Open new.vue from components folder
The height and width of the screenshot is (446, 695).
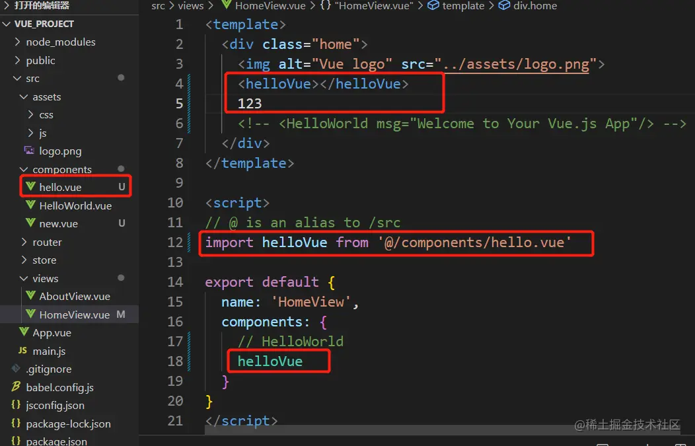click(59, 224)
